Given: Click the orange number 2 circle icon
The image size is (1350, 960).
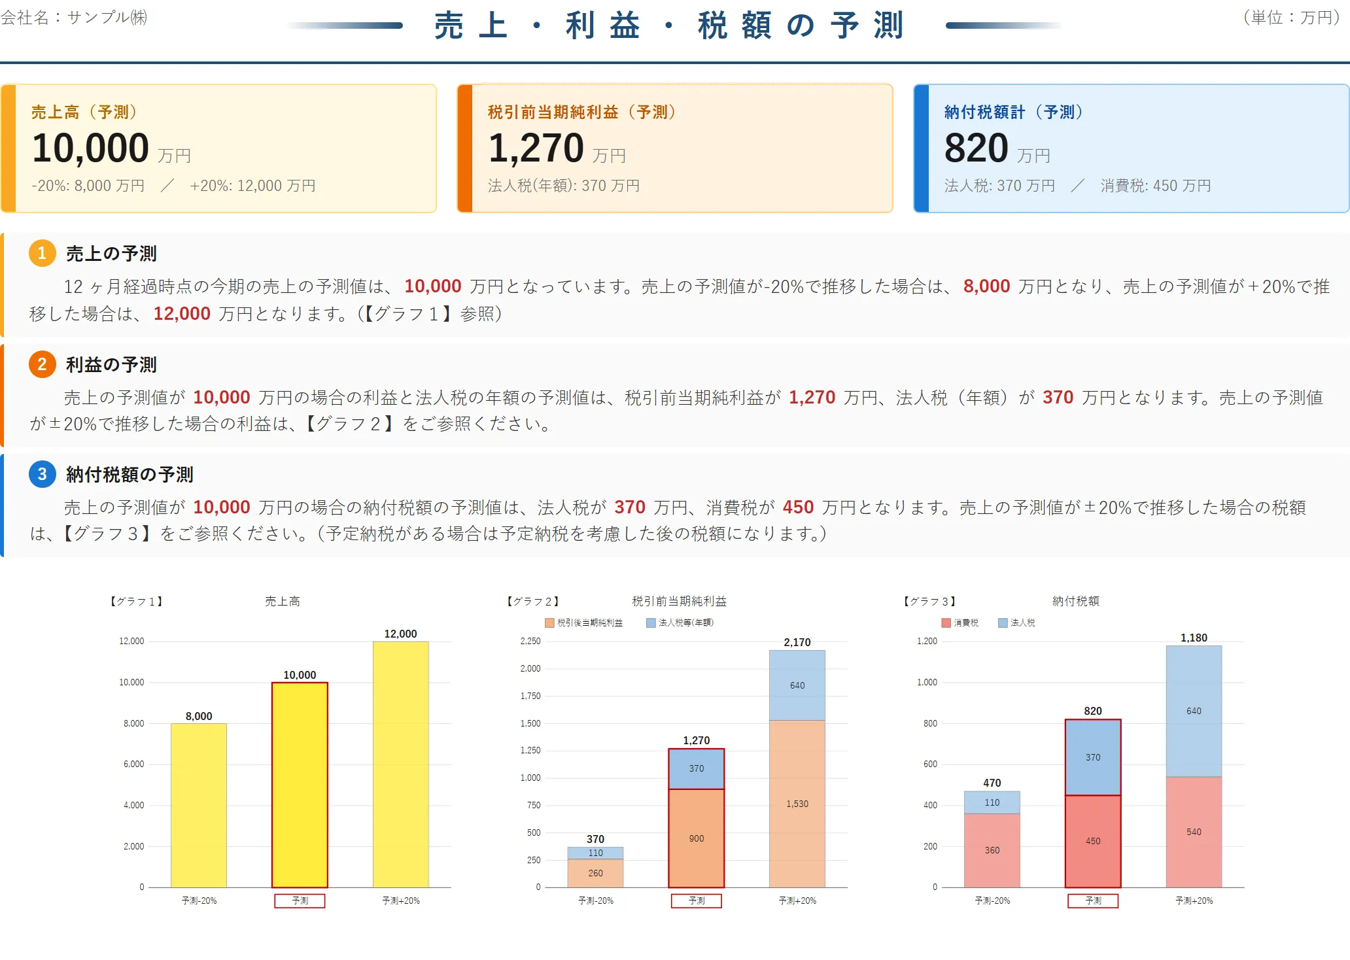Looking at the screenshot, I should [x=42, y=364].
